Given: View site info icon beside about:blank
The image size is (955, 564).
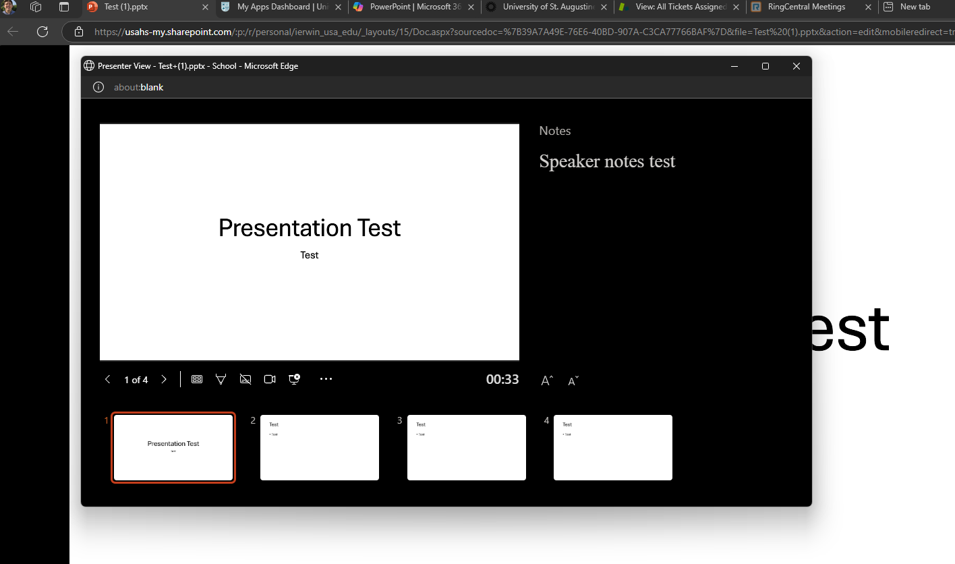Looking at the screenshot, I should click(98, 87).
